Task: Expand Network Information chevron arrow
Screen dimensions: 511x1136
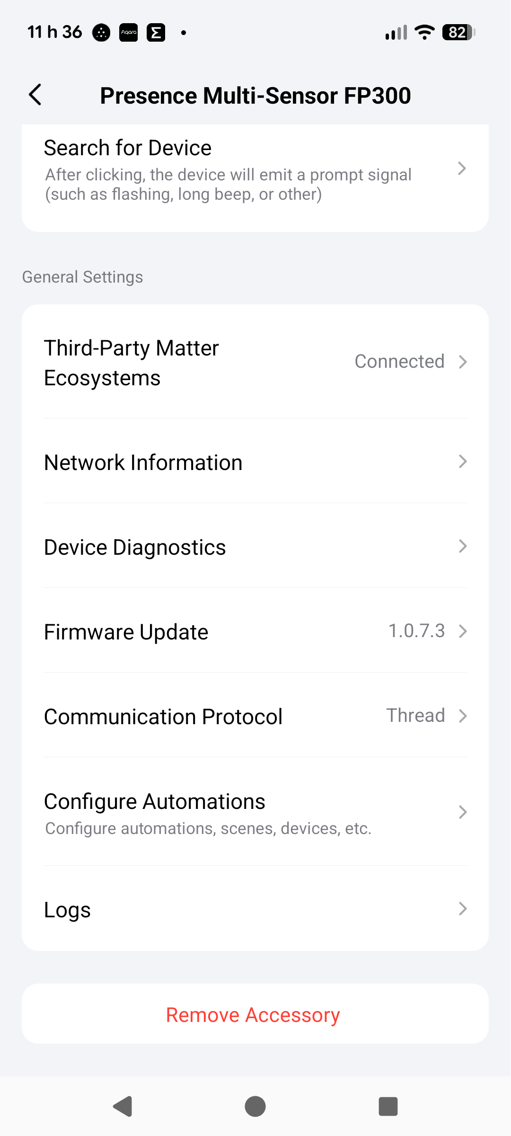Action: (x=462, y=461)
